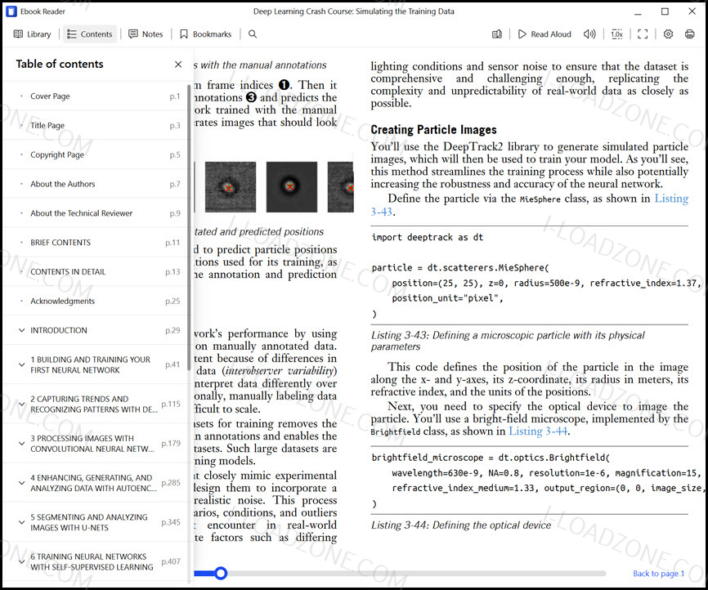Start Read Aloud playback

(544, 34)
